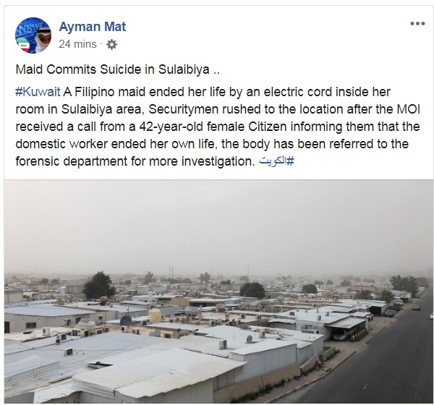Click the headline "Maid Commits Suicide in Sulaibiya"

[x=112, y=69]
